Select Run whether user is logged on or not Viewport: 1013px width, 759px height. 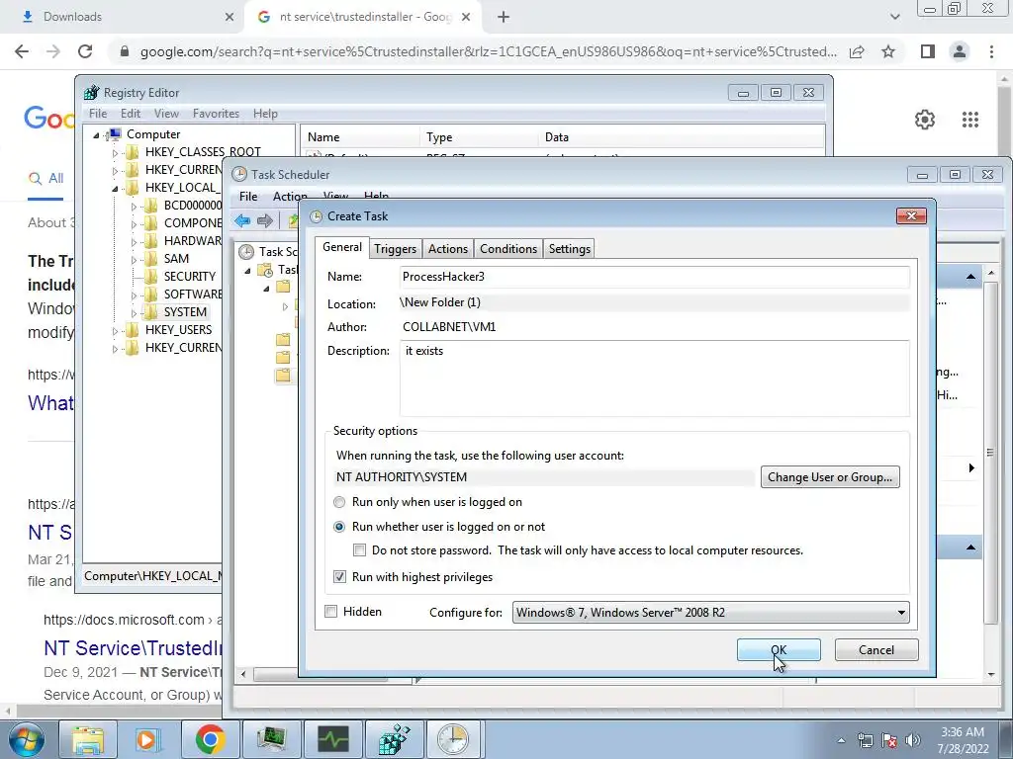point(339,527)
